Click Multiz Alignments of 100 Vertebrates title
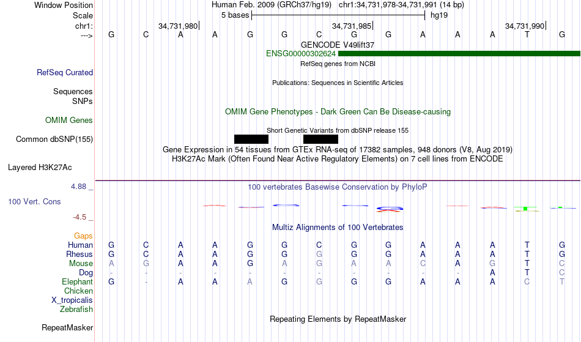Screen dimensions: 581x342 [x=338, y=228]
